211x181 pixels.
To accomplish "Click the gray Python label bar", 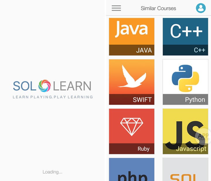I will point(185,99).
